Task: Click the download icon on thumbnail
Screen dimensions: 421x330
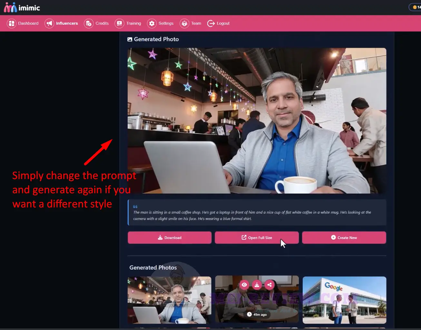Action: [x=257, y=285]
